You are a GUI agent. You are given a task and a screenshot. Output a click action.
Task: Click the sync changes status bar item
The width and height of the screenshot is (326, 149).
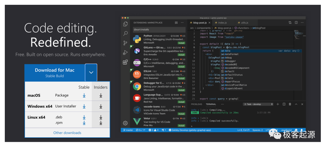click(x=141, y=130)
